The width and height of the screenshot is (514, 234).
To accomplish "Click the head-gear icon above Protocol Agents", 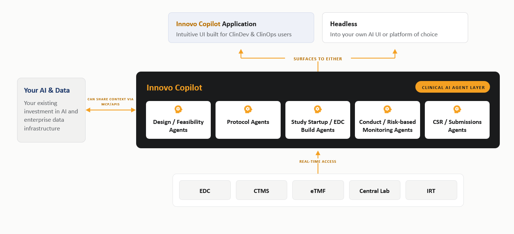I will [248, 109].
